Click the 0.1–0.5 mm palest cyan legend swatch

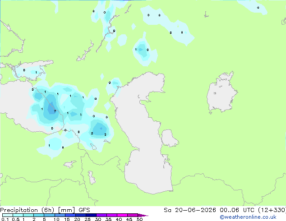(x=8, y=215)
